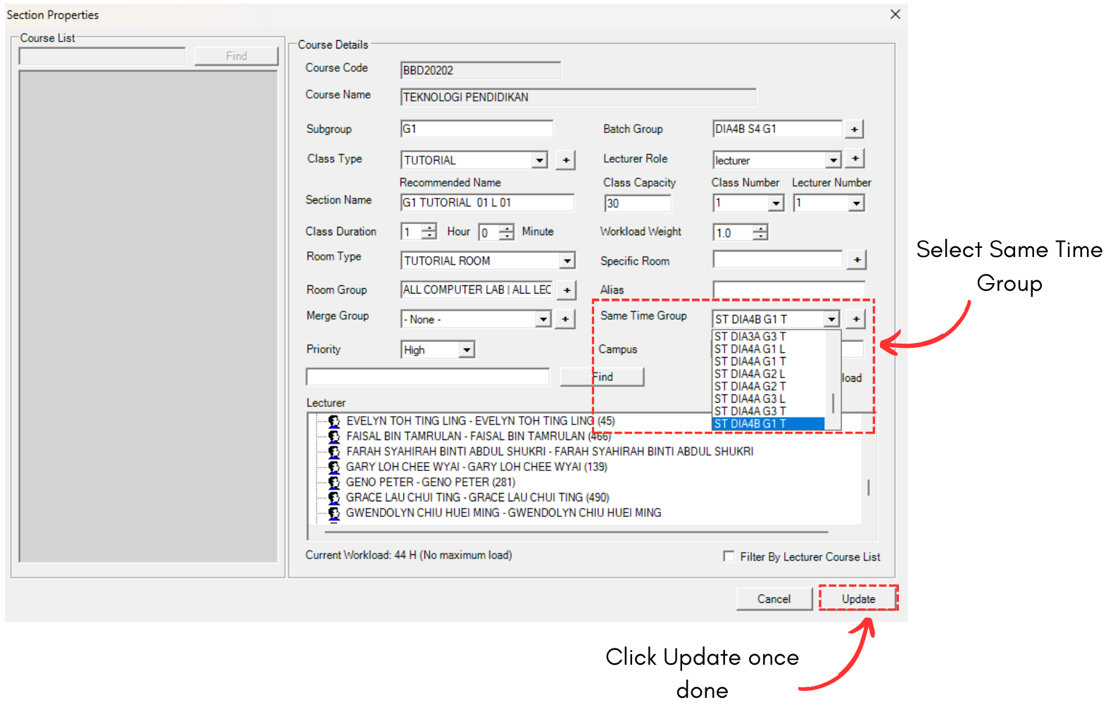Click the plus button next to Class Type
This screenshot has width=1108, height=707.
(565, 161)
